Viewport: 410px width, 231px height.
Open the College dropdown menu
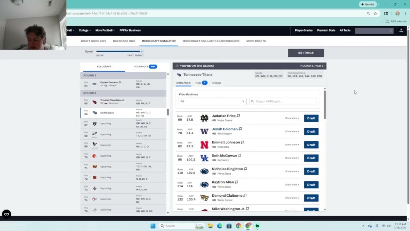point(85,30)
